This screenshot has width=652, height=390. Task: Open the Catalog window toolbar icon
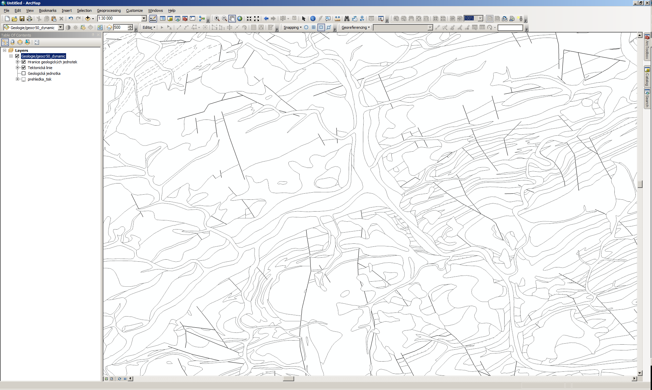click(170, 19)
